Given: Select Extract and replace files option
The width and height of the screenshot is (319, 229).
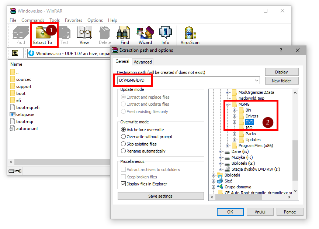Looking at the screenshot, I should click(145, 97).
